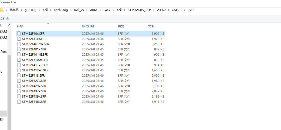Navigate to gu2 (D:) in breadcrumb
The width and height of the screenshot is (281, 130).
(x=30, y=10)
